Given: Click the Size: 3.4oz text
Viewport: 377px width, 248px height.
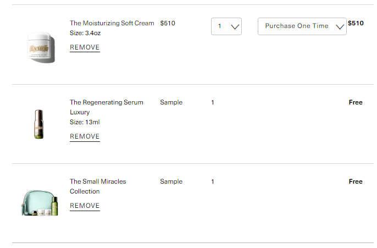Looking at the screenshot, I should [x=85, y=33].
